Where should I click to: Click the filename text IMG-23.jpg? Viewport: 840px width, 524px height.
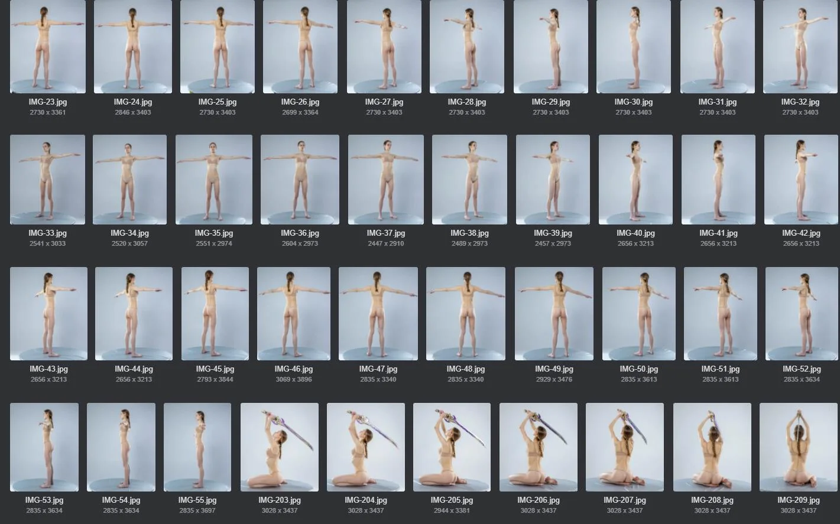pos(48,102)
